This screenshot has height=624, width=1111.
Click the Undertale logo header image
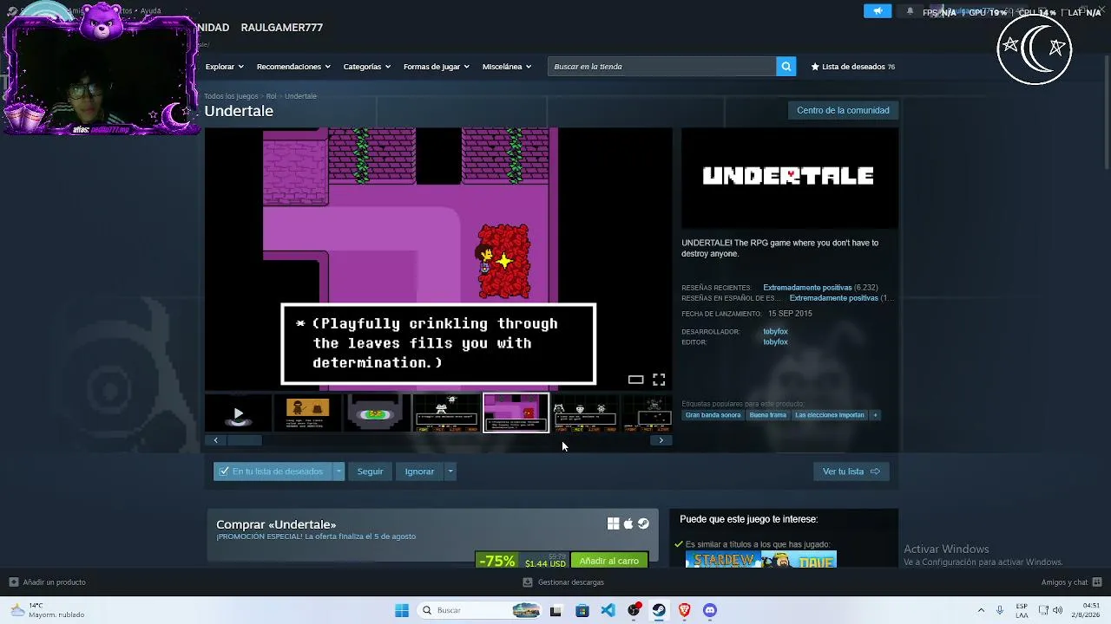pyautogui.click(x=790, y=179)
